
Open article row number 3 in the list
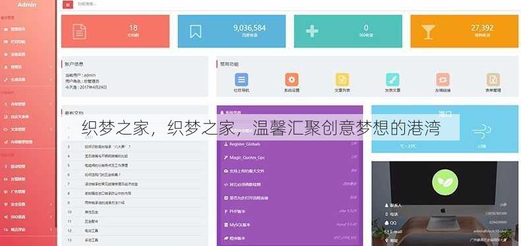click(x=135, y=146)
